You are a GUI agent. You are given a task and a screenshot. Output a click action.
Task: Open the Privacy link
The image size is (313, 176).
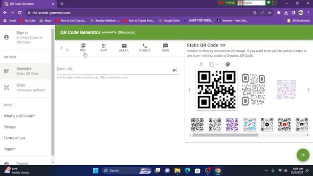(10, 127)
